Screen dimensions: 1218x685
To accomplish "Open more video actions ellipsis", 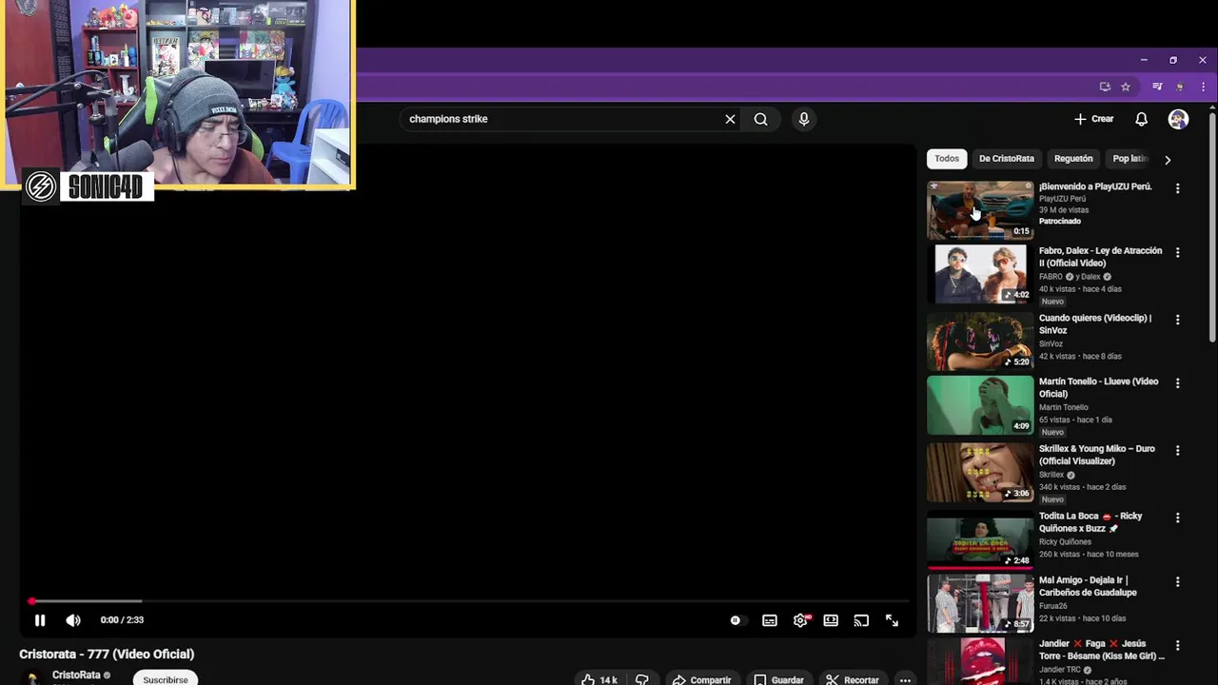I will click(x=905, y=679).
